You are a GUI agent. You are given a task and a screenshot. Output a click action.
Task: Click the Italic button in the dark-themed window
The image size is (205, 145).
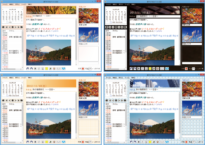pyautogui.click(x=142, y=68)
